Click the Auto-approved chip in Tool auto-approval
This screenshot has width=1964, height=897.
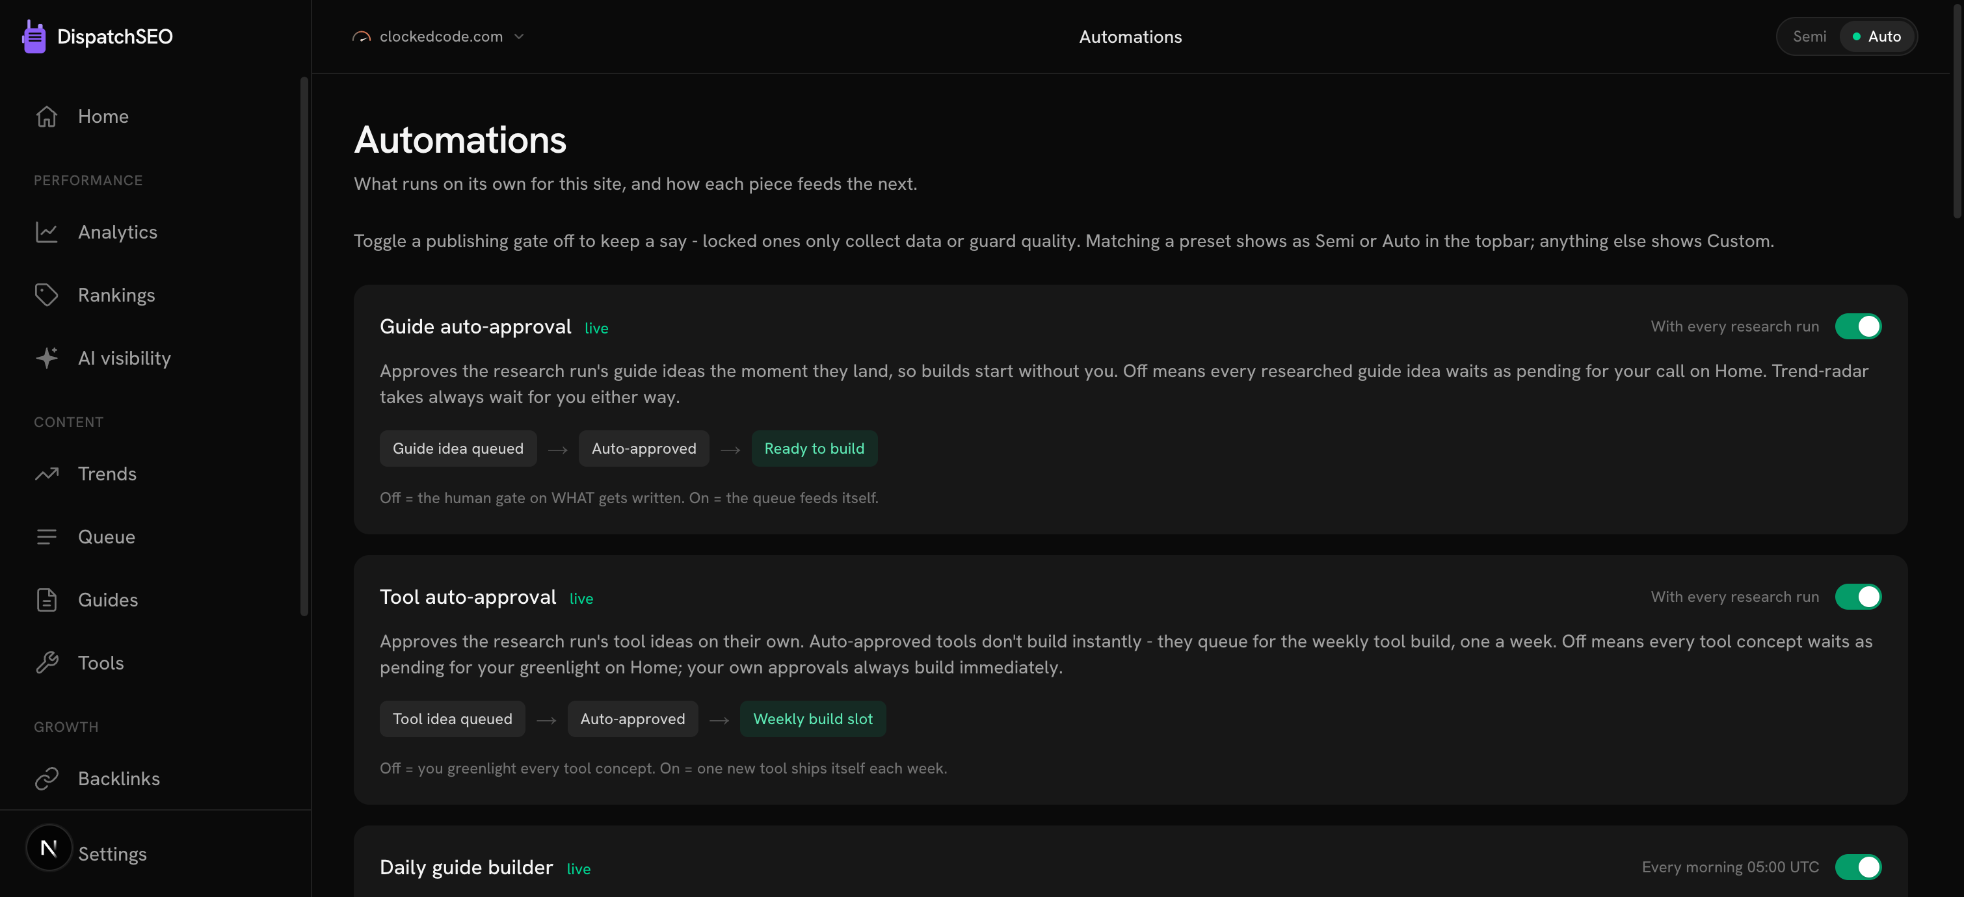[x=632, y=720]
